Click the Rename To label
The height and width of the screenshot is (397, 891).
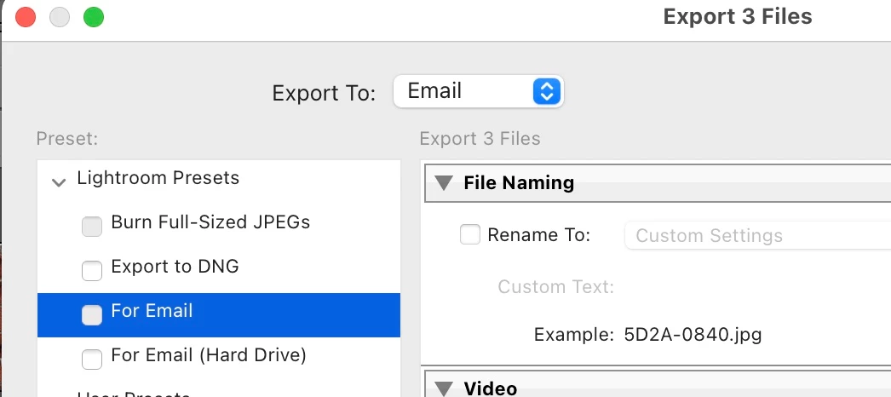tap(538, 234)
